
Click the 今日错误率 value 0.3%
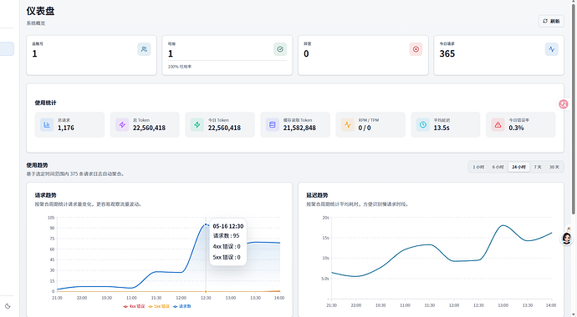coord(516,128)
